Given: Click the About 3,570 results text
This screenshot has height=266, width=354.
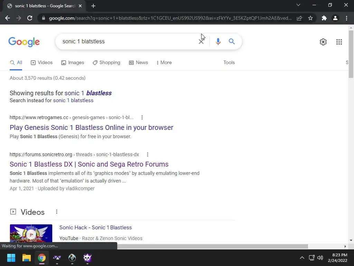Looking at the screenshot, I should tap(47, 78).
